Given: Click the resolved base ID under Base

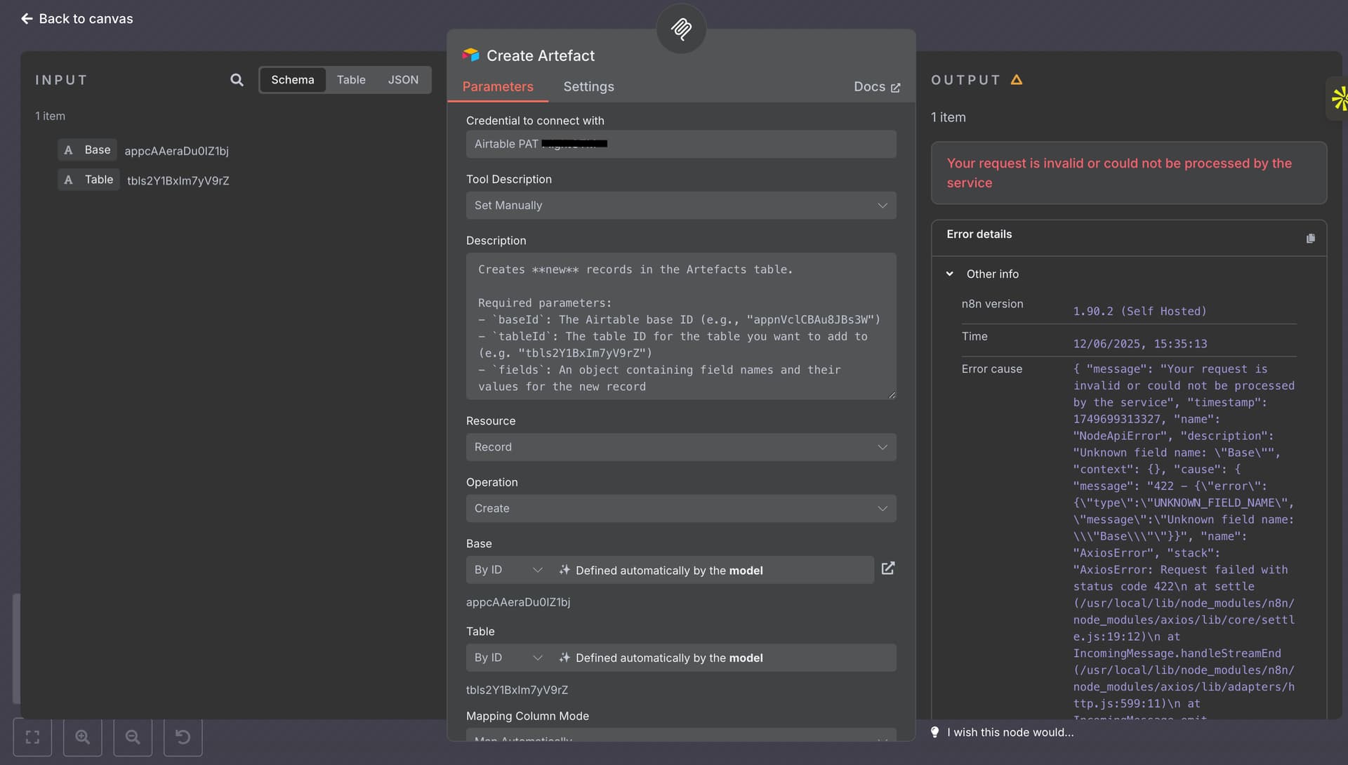Looking at the screenshot, I should tap(517, 602).
